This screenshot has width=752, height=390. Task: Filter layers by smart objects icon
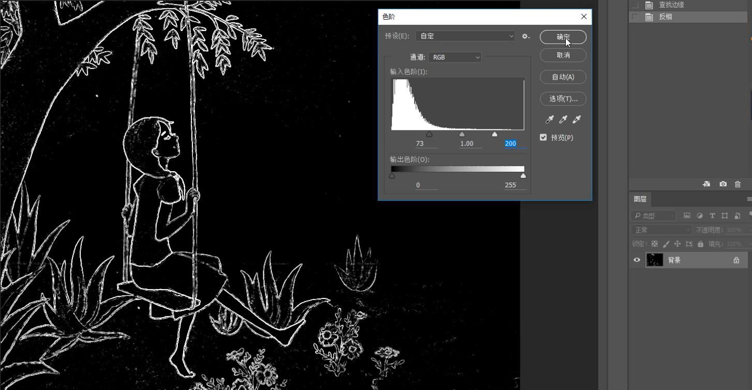(737, 215)
